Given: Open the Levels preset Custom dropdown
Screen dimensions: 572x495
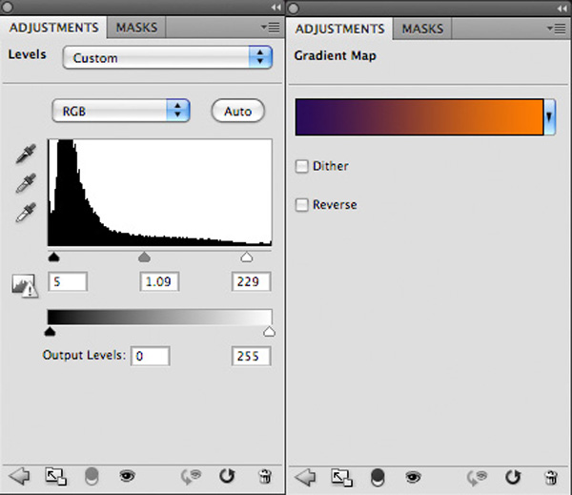Looking at the screenshot, I should tap(168, 57).
